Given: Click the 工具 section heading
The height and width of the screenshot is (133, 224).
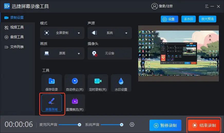Looking at the screenshot, I should pyautogui.click(x=46, y=70).
